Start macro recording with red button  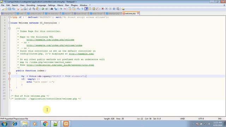(103, 9)
